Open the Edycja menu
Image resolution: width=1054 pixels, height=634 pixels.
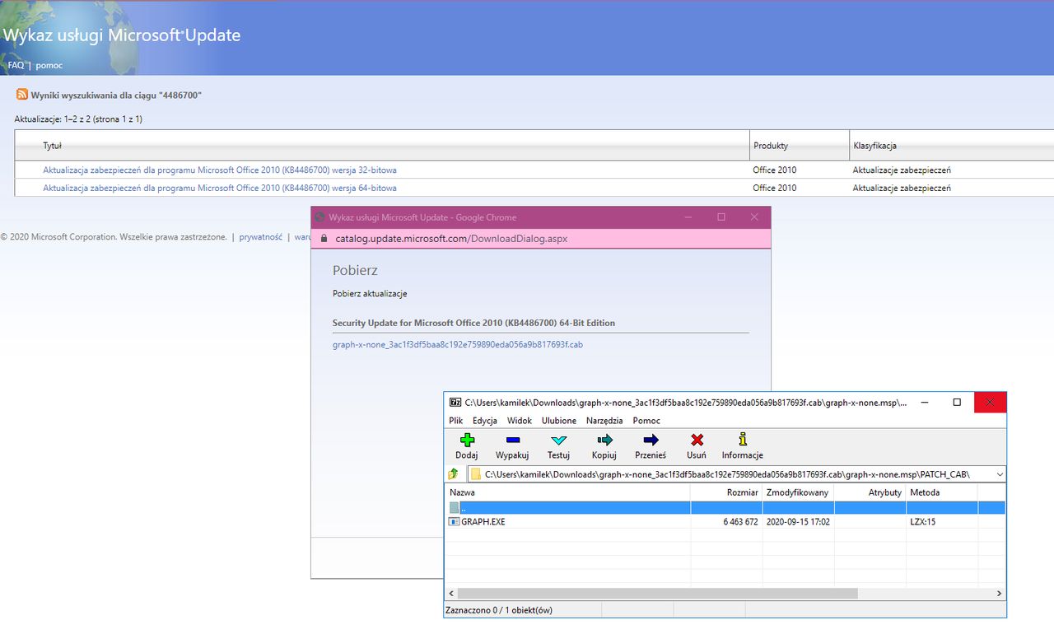[x=485, y=421]
